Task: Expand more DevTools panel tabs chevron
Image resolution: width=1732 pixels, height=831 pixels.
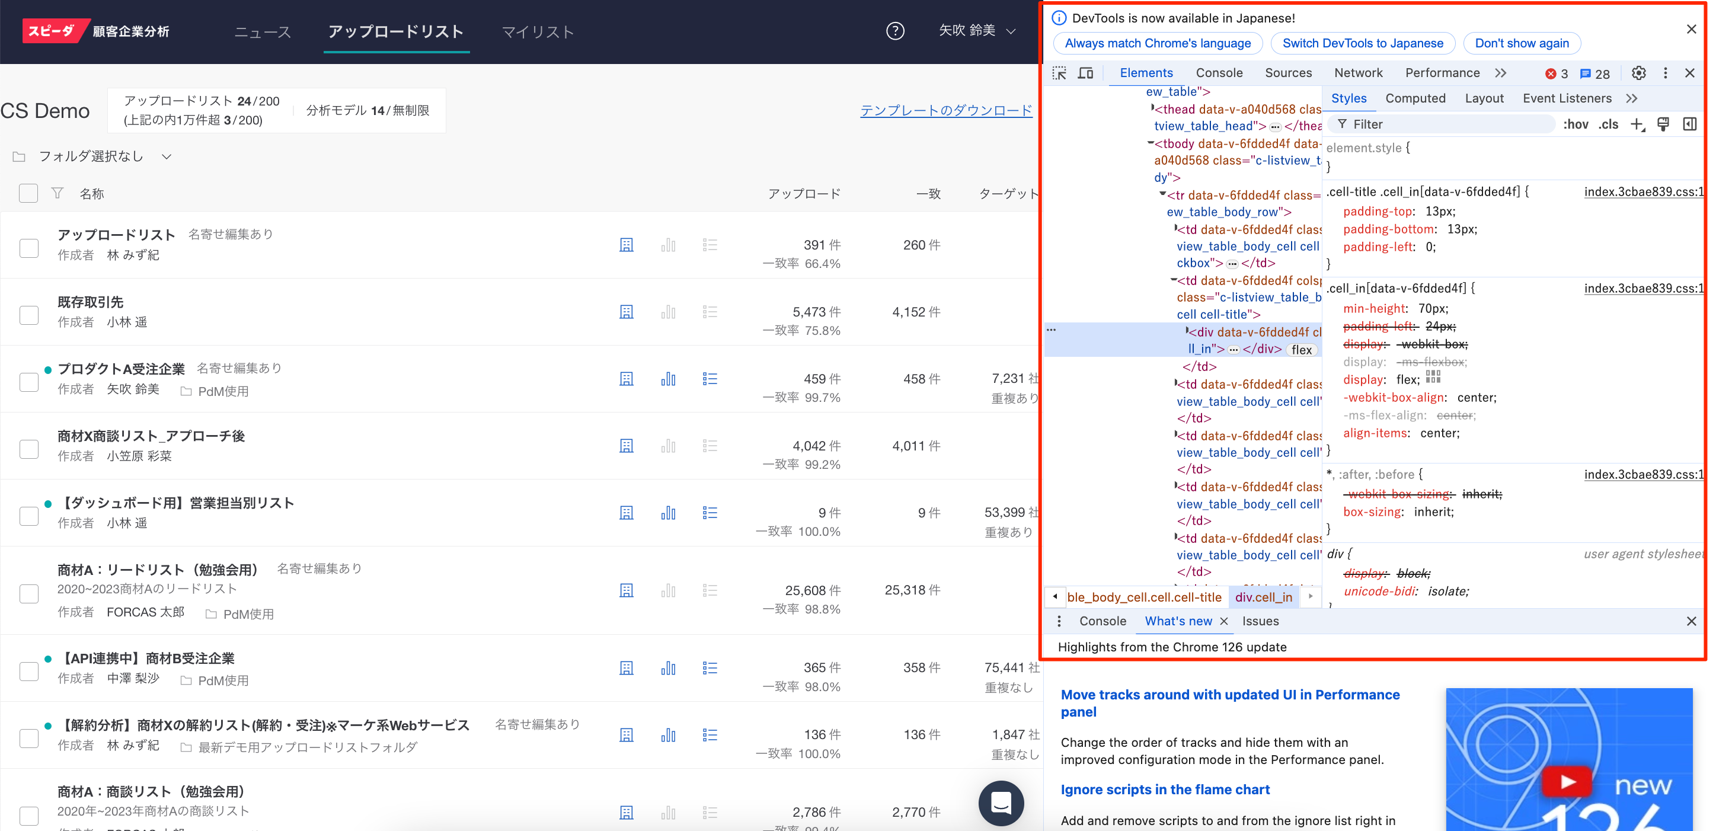Action: [x=1501, y=73]
